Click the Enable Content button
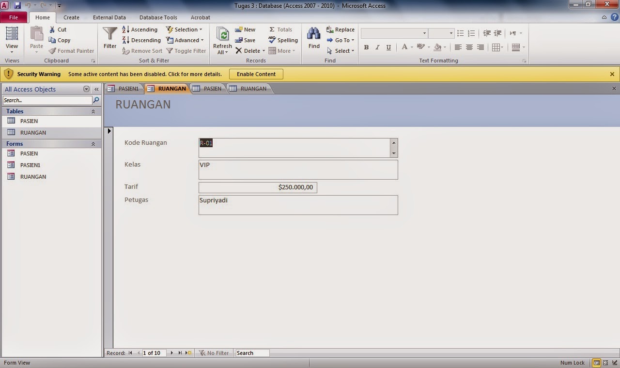Screen dimensions: 620x368 point(256,74)
